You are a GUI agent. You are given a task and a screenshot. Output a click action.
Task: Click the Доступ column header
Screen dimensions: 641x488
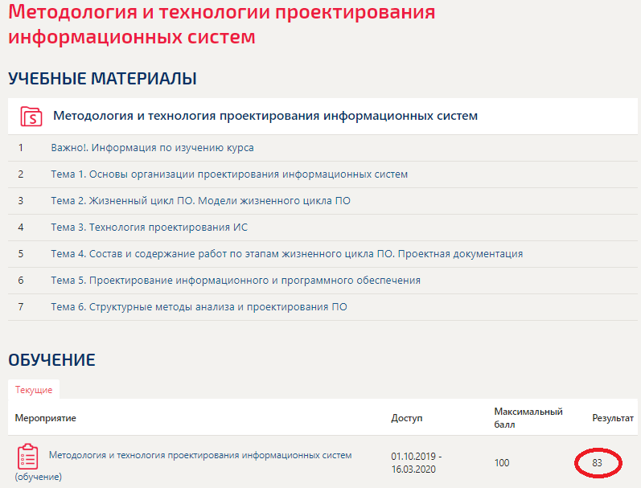click(406, 418)
